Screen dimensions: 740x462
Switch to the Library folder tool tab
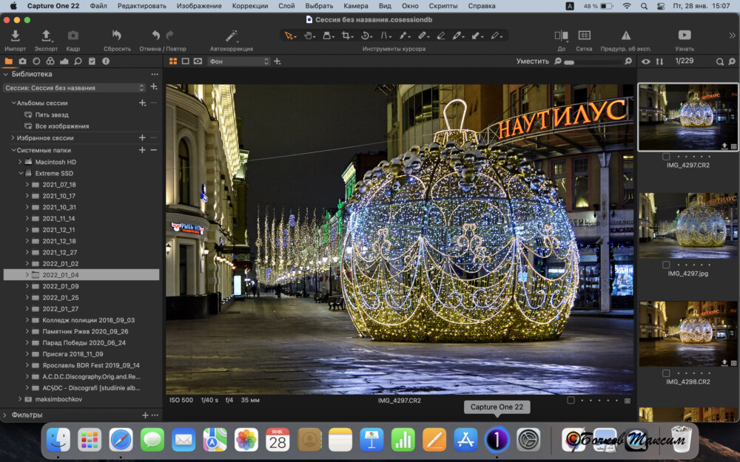[x=8, y=61]
